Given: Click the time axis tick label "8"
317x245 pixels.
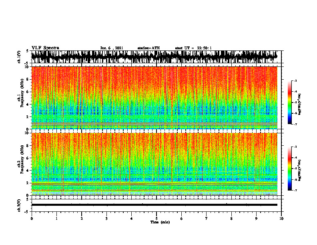Looking at the screenshot, I should [231, 219].
